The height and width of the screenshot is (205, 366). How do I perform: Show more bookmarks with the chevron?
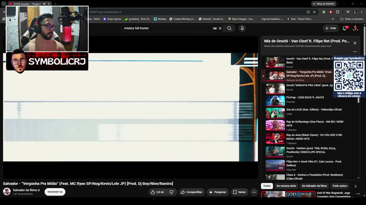pos(333,19)
